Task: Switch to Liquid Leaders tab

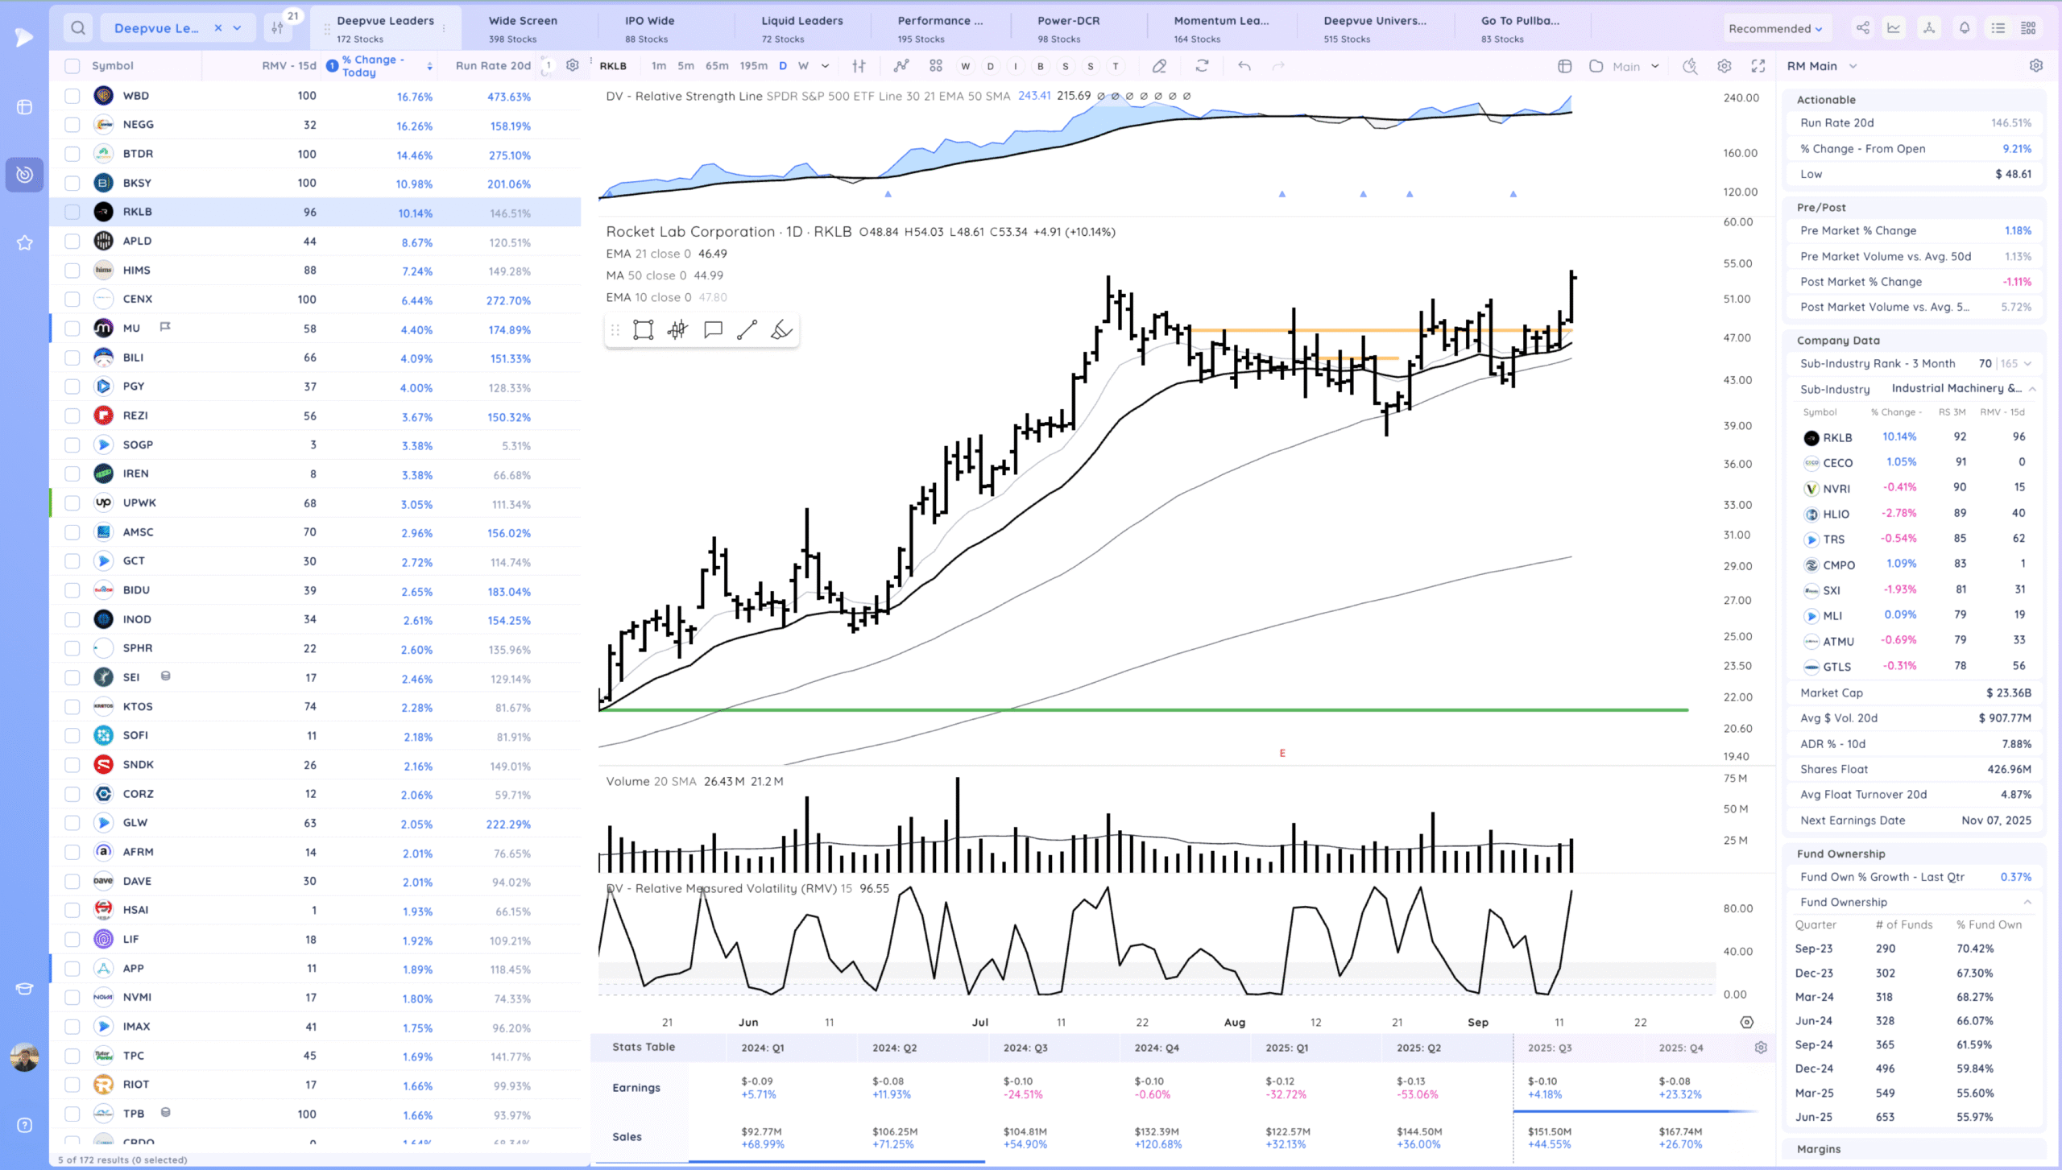Action: [x=802, y=28]
